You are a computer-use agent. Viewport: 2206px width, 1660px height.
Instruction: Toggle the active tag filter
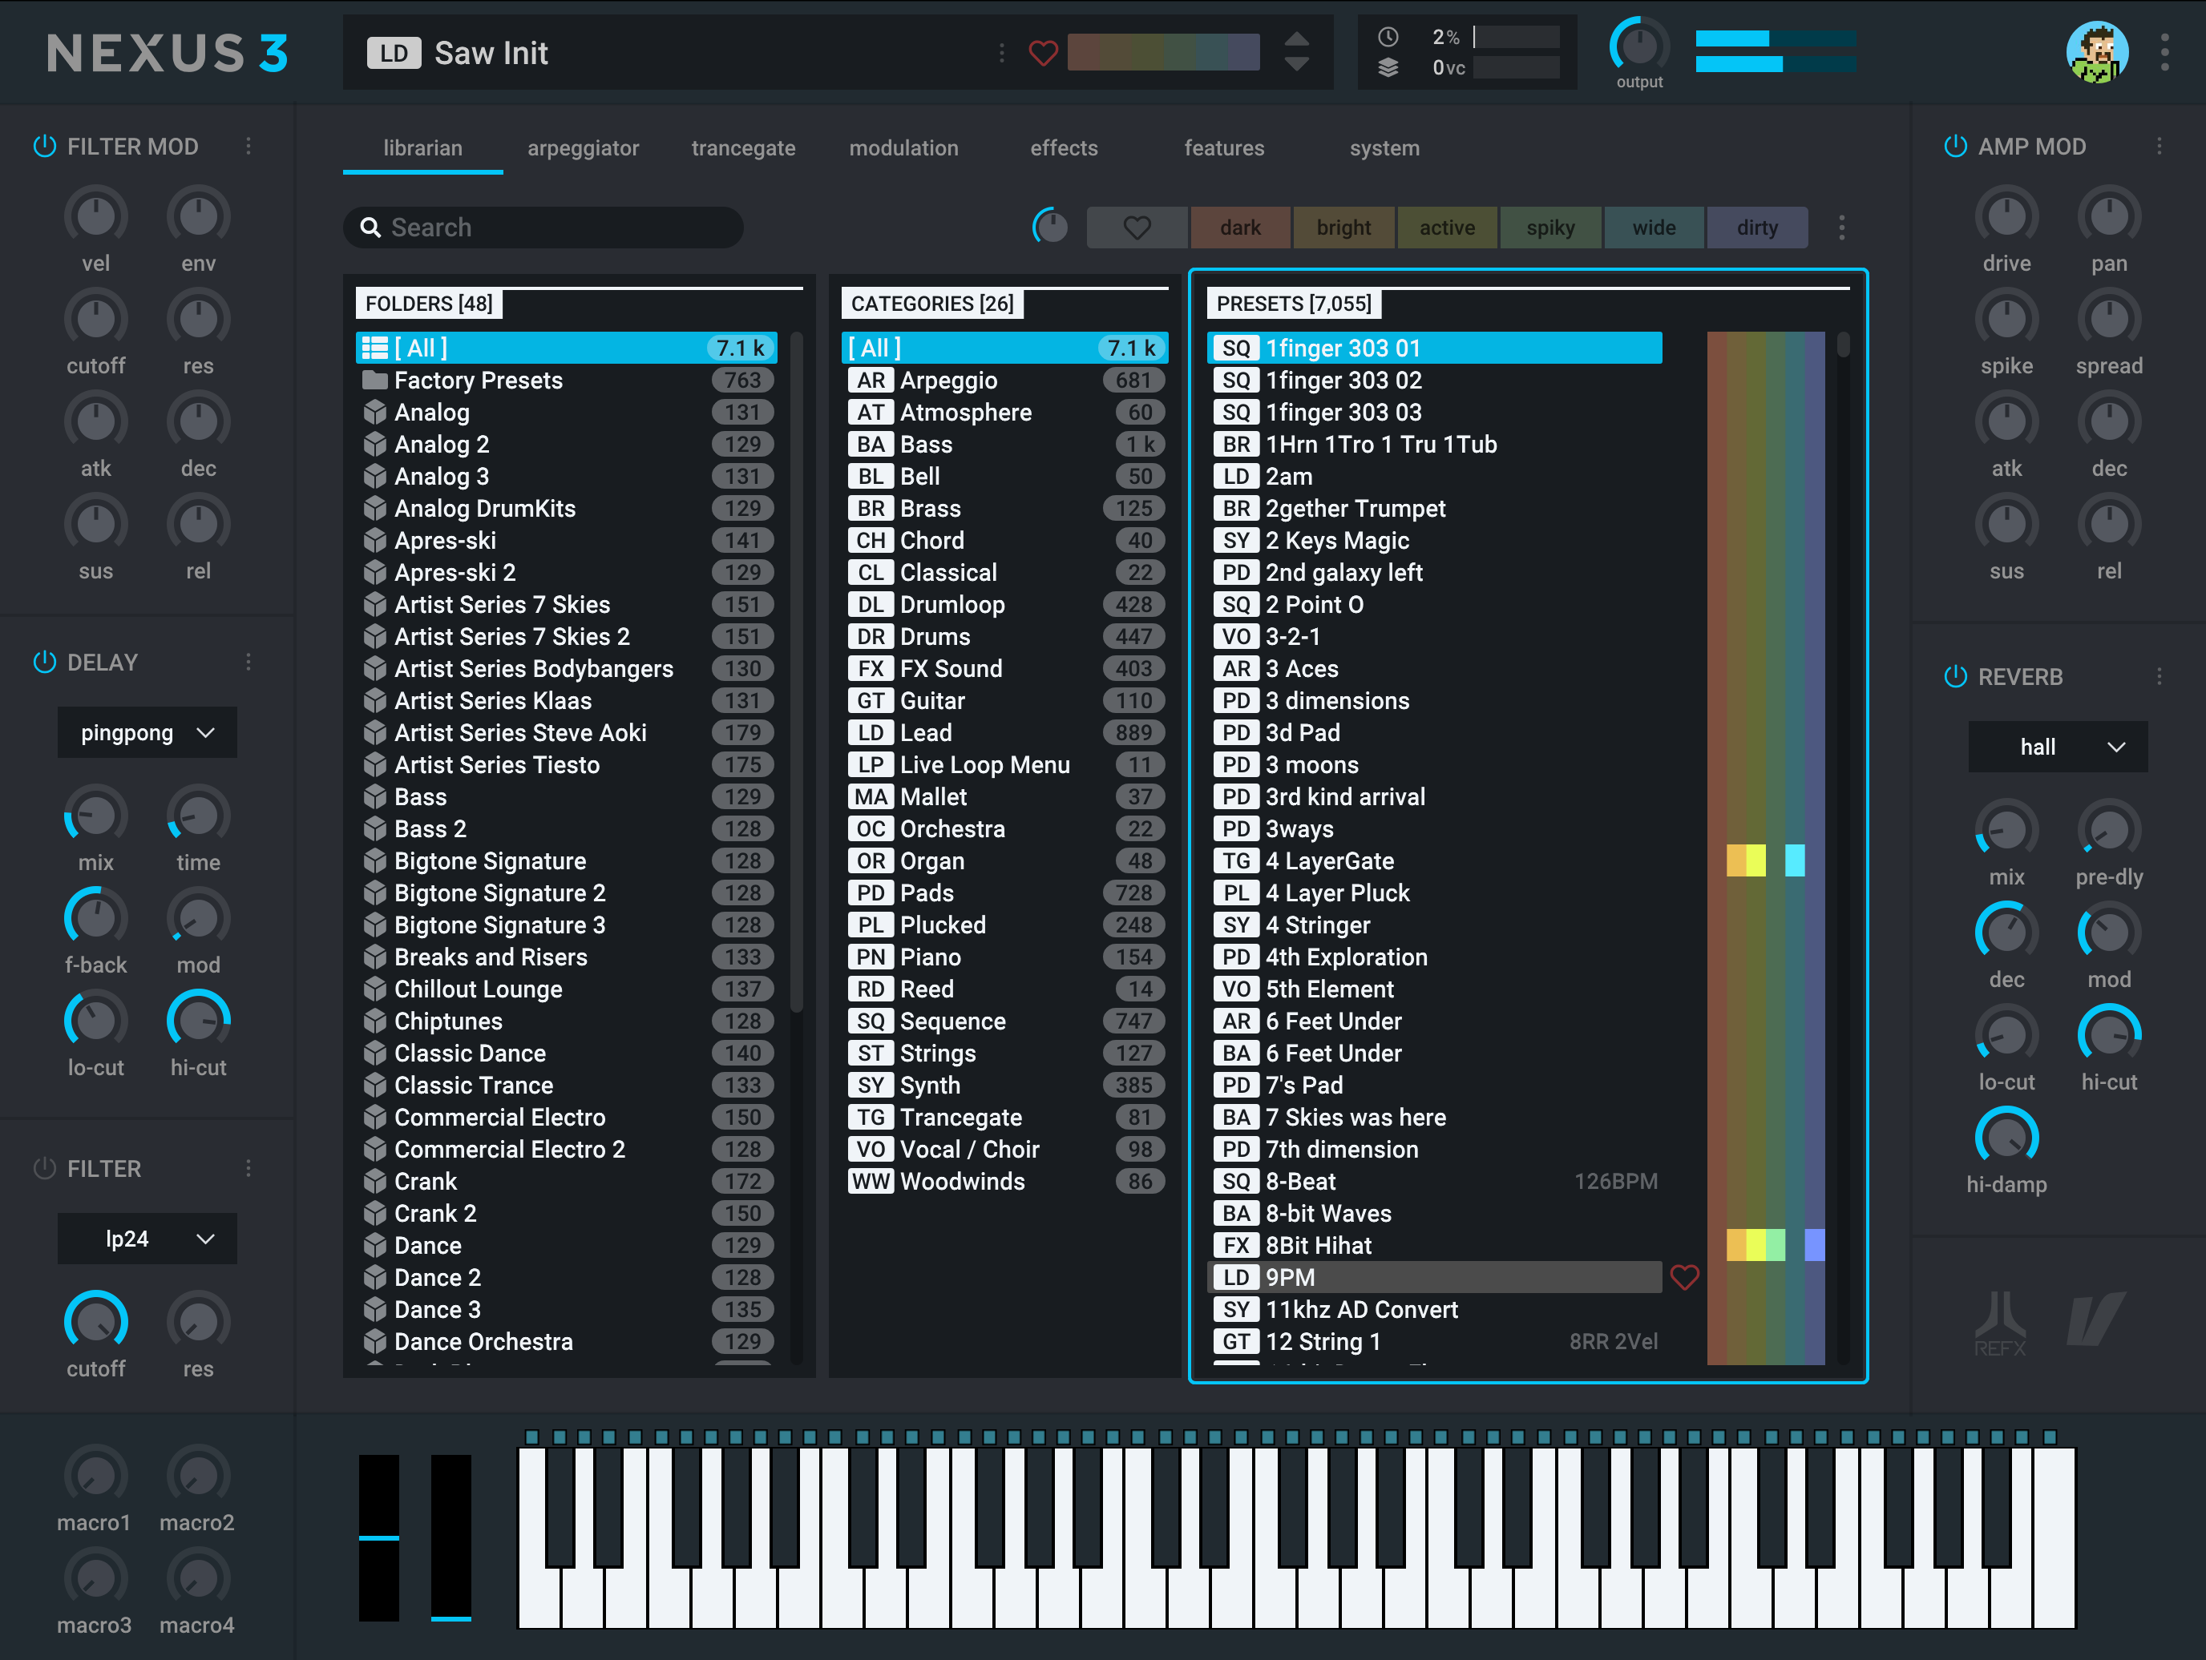point(1447,228)
